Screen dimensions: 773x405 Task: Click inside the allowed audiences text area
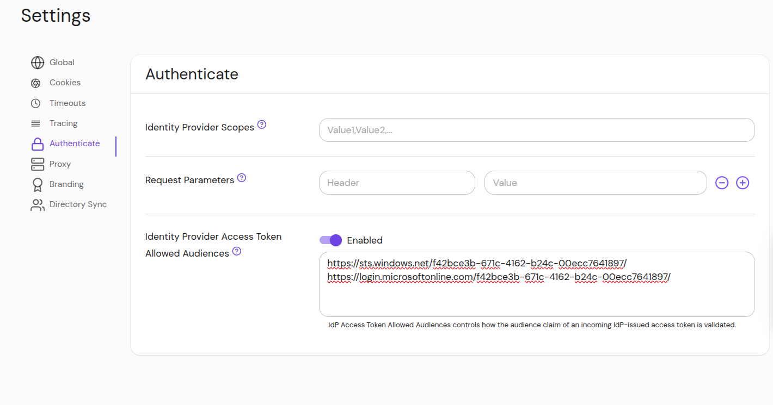[536, 284]
